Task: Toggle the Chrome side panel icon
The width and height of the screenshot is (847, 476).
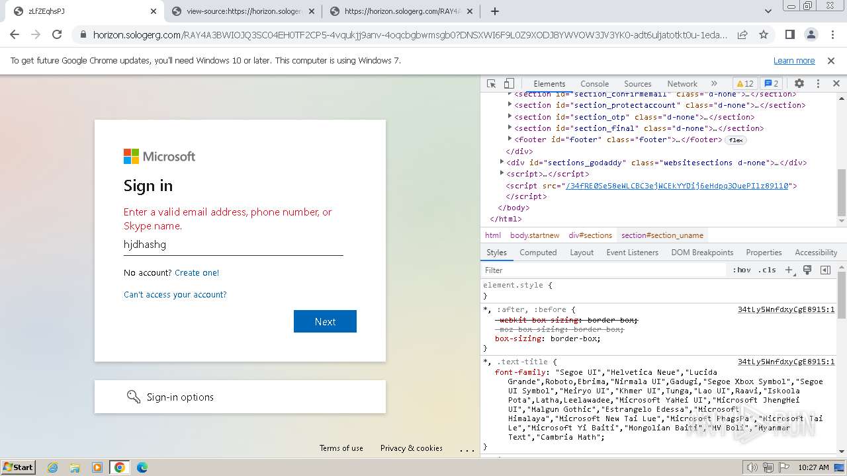Action: click(789, 34)
